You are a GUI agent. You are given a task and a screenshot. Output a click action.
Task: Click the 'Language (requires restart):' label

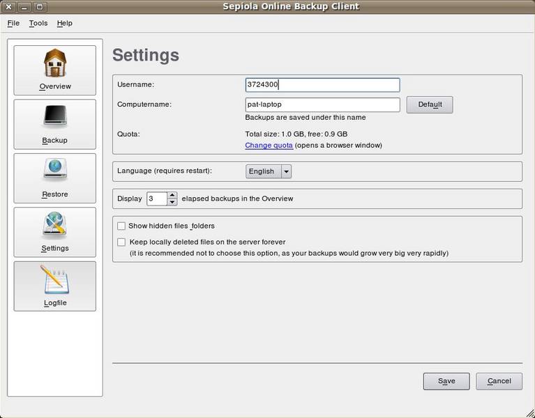[165, 171]
